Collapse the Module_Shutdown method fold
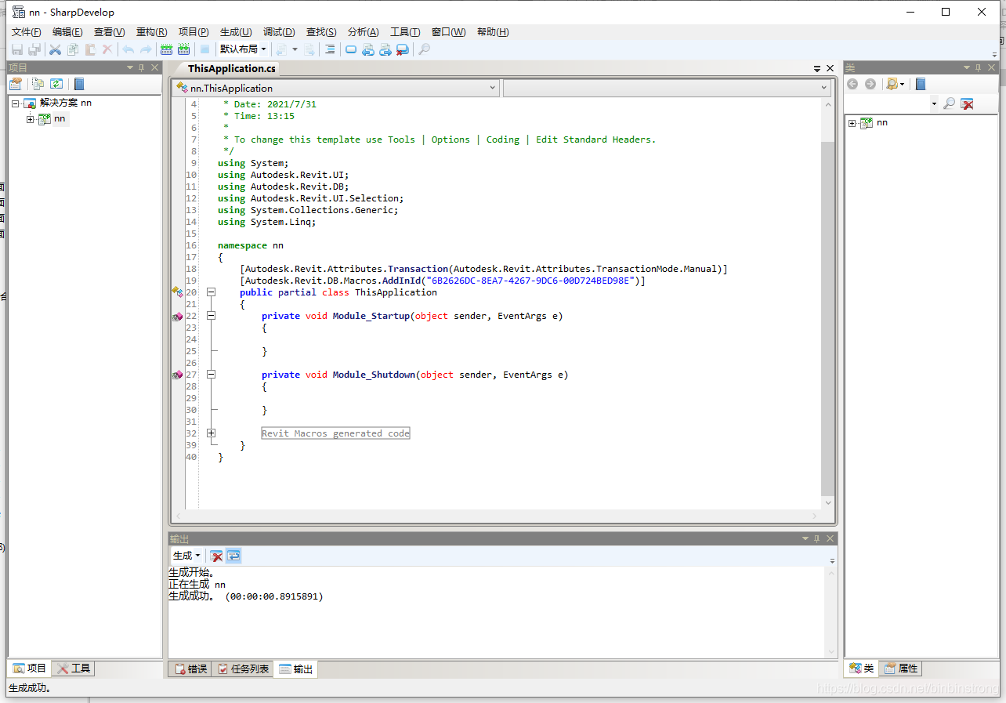1006x703 pixels. click(x=211, y=375)
